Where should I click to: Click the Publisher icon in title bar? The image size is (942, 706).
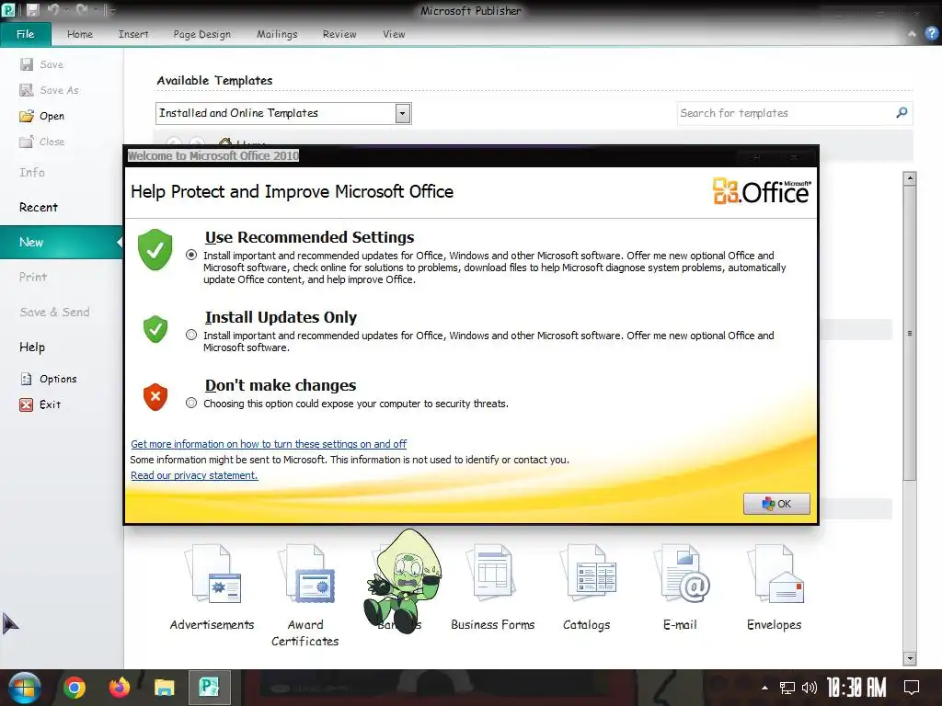[x=8, y=9]
